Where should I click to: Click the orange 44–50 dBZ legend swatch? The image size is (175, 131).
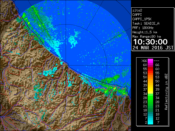coord(150,81)
